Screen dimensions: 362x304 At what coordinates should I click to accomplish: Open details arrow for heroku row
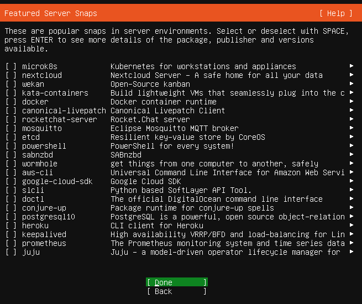tap(351, 226)
